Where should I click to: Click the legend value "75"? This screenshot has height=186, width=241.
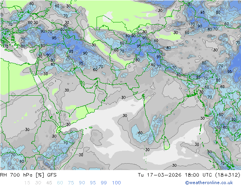click(71, 183)
